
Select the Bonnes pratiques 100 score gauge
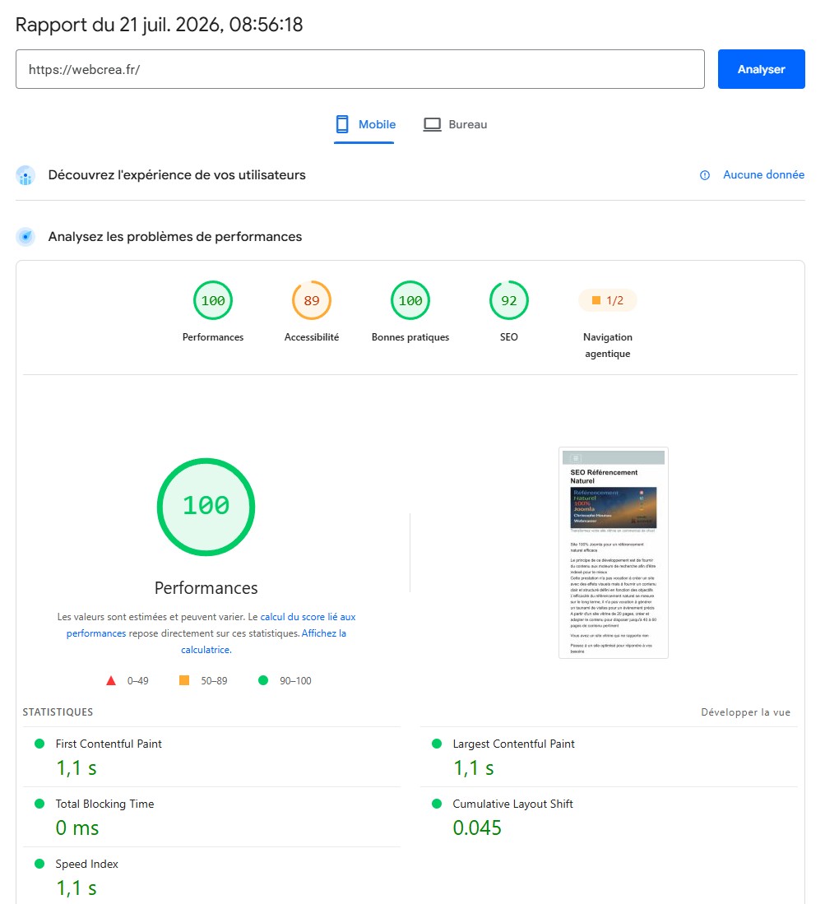coord(410,300)
